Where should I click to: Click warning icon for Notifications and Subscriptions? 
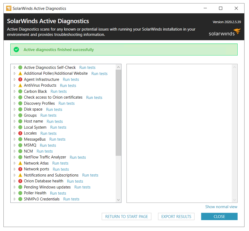pos(20,175)
